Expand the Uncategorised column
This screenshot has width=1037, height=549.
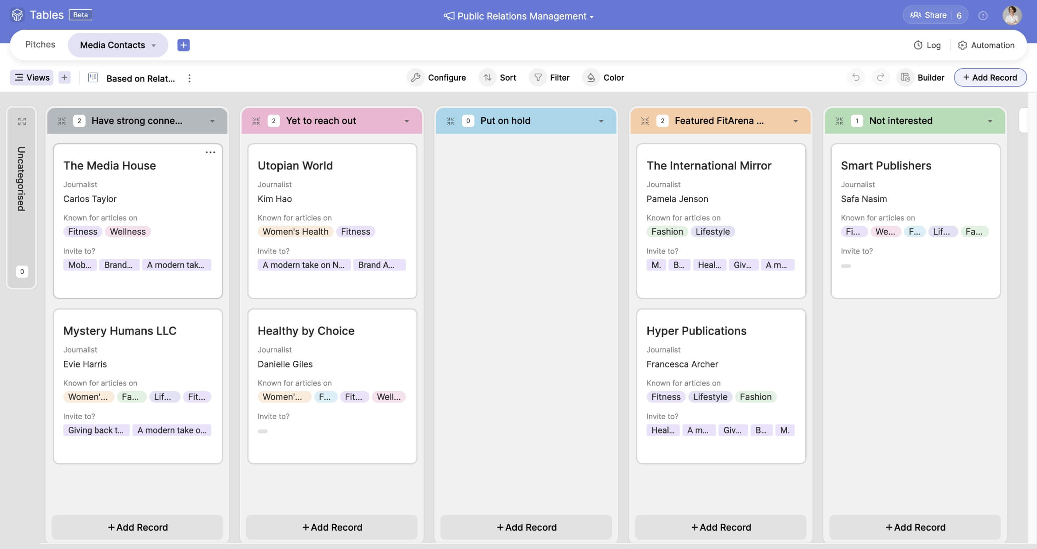[x=22, y=121]
